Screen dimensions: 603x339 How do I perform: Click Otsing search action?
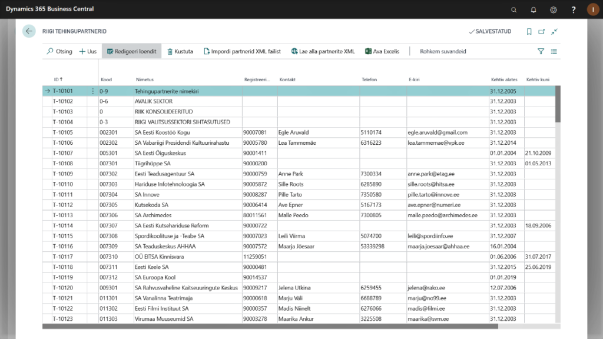coord(59,51)
